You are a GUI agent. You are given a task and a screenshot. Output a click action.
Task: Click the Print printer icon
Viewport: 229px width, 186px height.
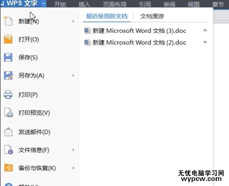(x=8, y=95)
